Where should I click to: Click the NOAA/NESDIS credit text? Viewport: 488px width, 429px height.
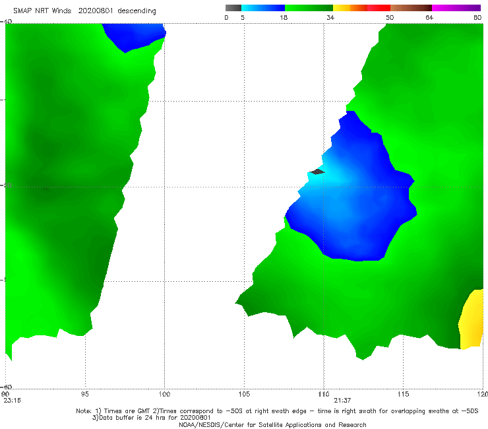pos(272,424)
